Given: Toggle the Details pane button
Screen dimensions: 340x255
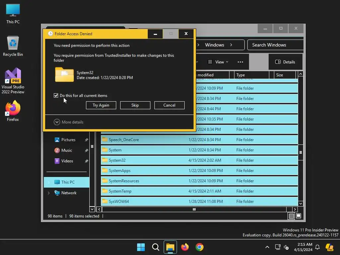Looking at the screenshot, I should coord(285,62).
